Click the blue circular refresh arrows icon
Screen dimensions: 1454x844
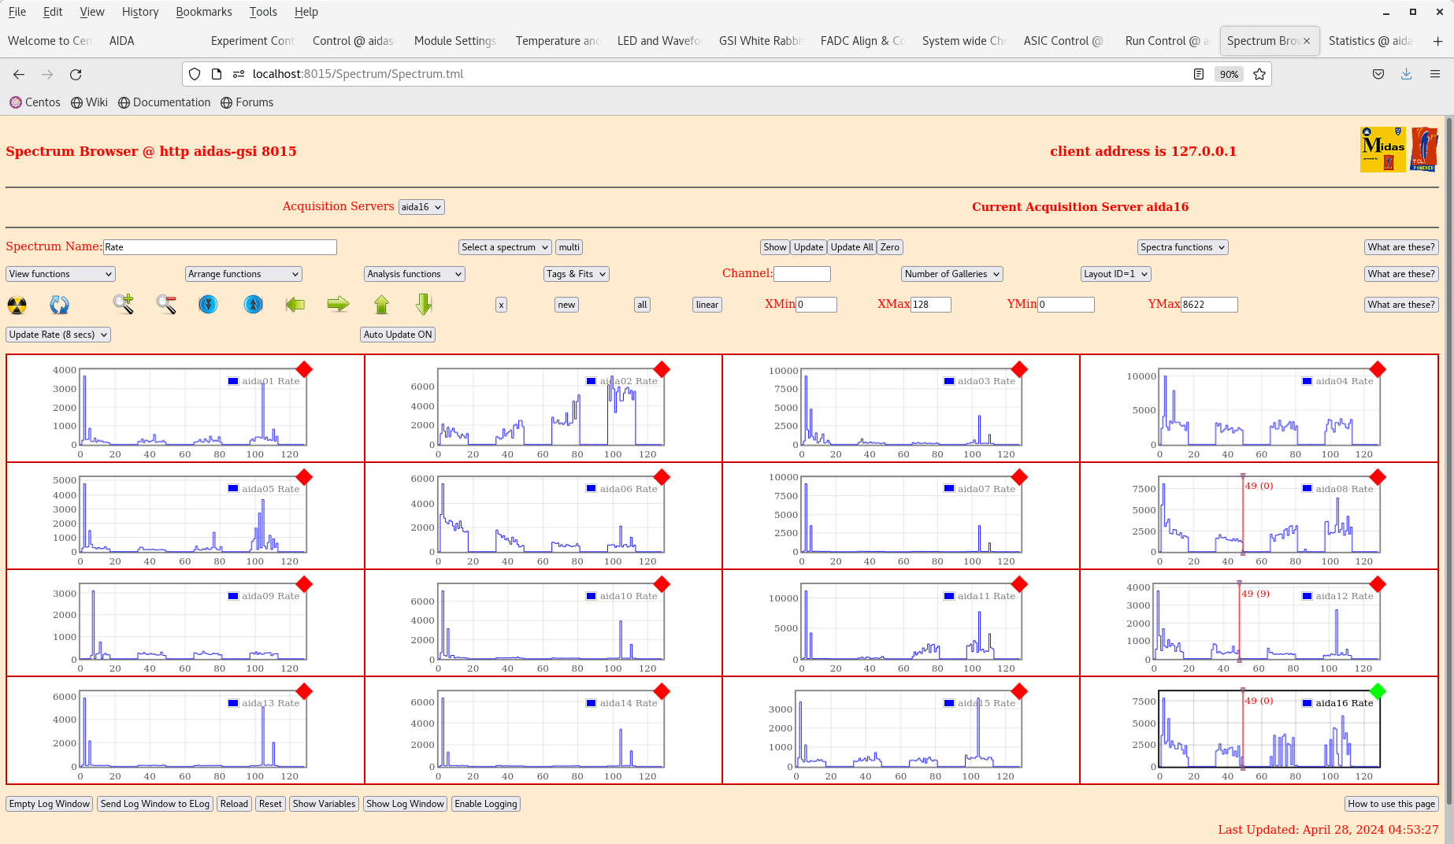(59, 305)
